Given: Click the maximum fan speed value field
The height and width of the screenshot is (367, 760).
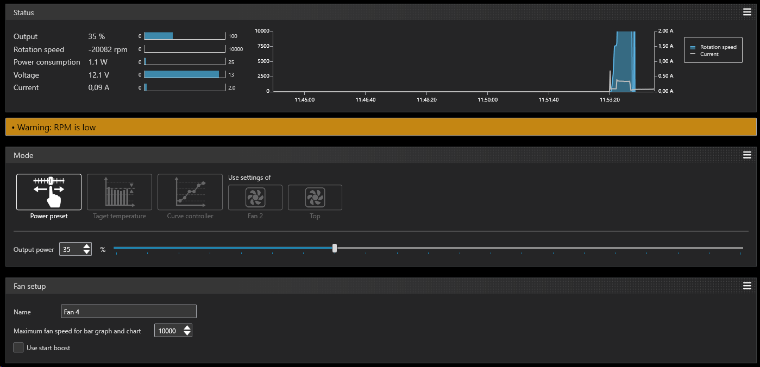Looking at the screenshot, I should pyautogui.click(x=167, y=331).
